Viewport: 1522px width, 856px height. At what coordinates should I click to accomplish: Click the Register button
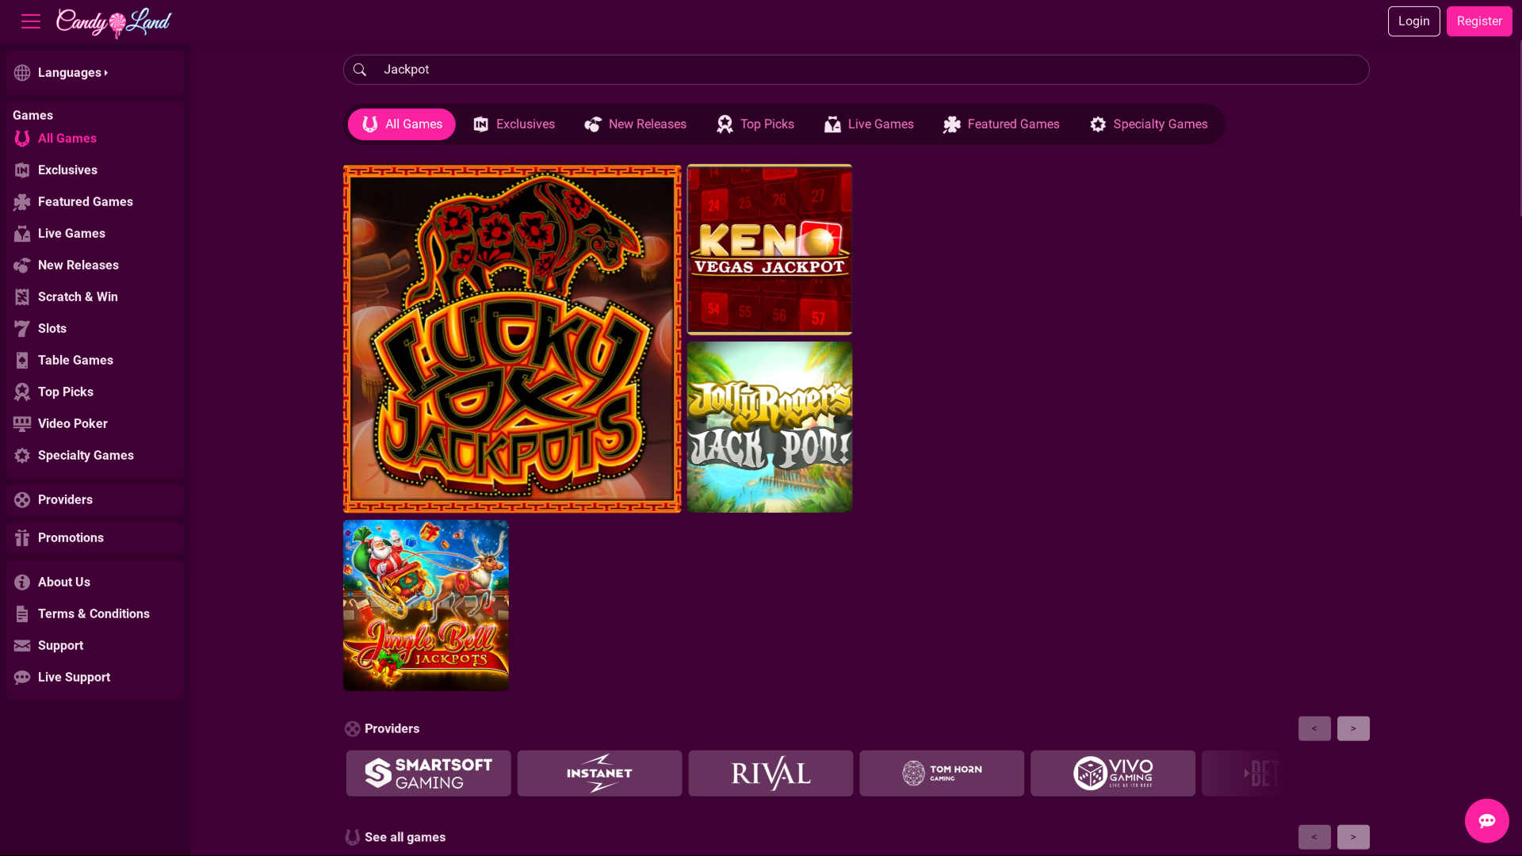pyautogui.click(x=1479, y=21)
